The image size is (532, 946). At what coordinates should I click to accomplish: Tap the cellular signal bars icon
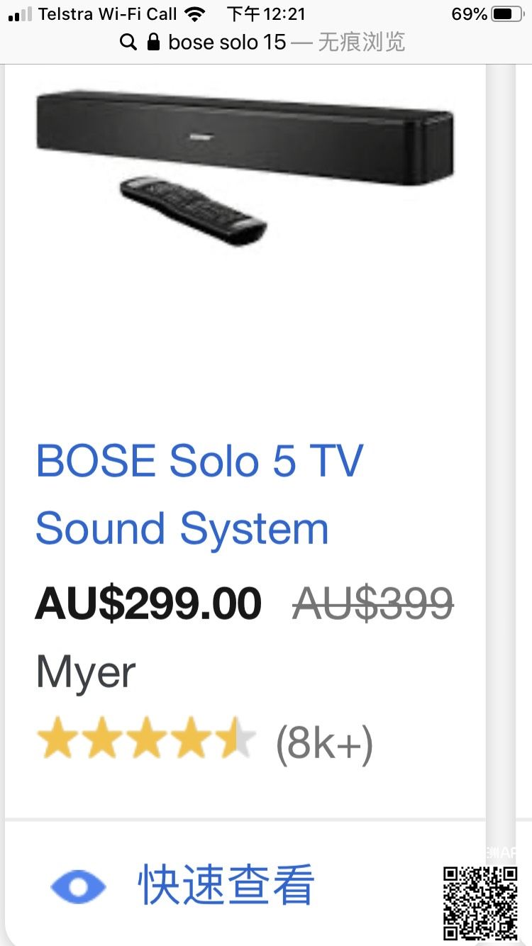click(20, 14)
